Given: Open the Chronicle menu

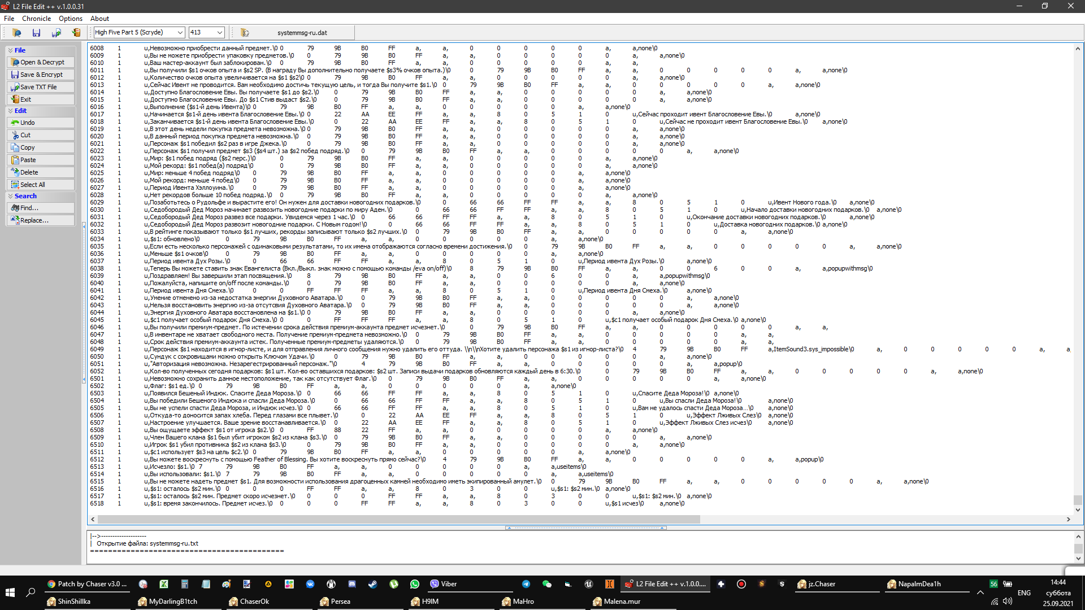Looking at the screenshot, I should [36, 19].
